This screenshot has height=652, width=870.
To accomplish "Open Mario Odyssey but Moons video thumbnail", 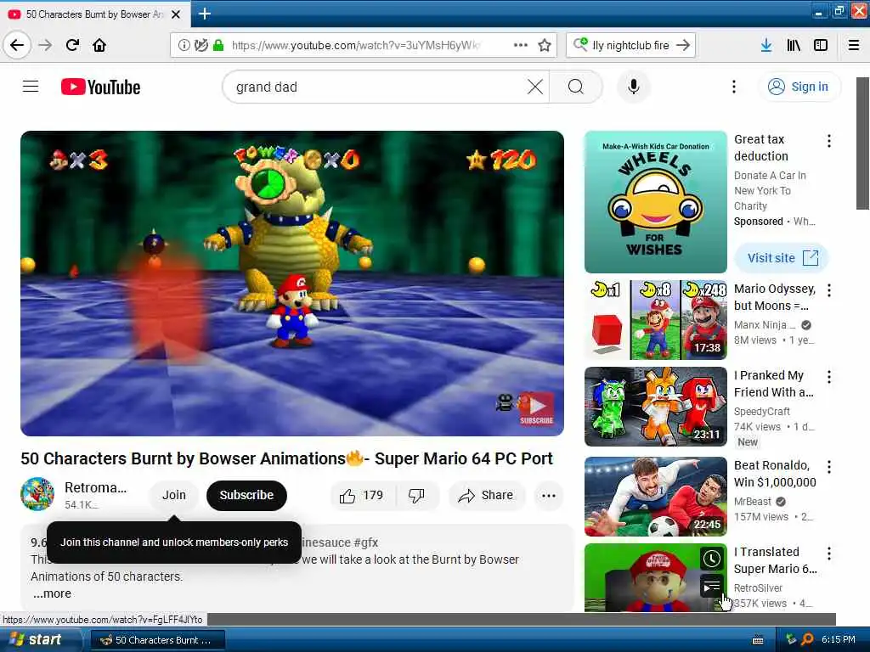I will [x=655, y=320].
